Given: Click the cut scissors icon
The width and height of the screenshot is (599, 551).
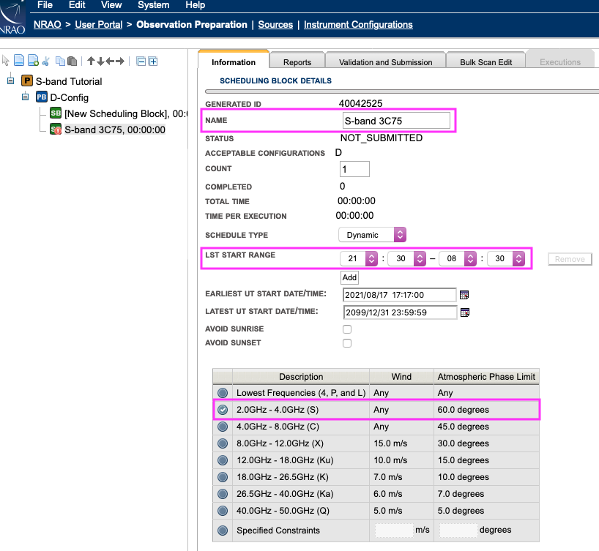Looking at the screenshot, I should pyautogui.click(x=45, y=61).
